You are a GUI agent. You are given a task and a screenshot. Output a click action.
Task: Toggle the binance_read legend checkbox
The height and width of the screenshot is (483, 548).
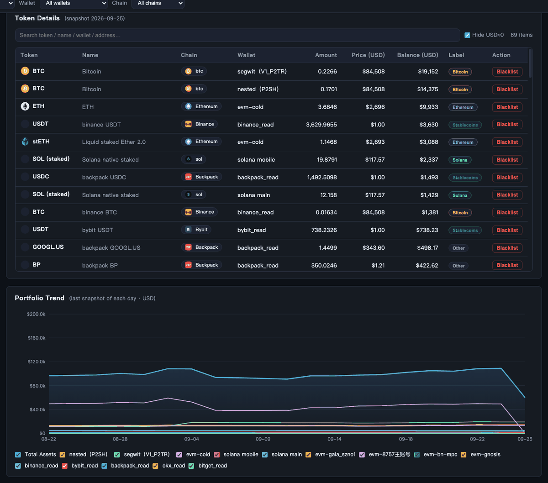pos(18,466)
